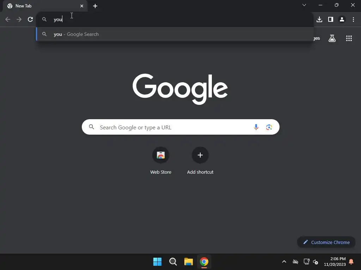Open the clock showing 2:06 PM
Image resolution: width=361 pixels, height=270 pixels.
point(335,262)
